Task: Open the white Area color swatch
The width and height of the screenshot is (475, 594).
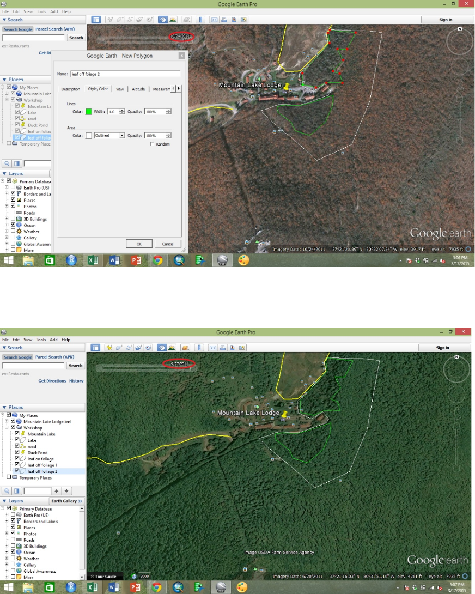Action: [89, 135]
